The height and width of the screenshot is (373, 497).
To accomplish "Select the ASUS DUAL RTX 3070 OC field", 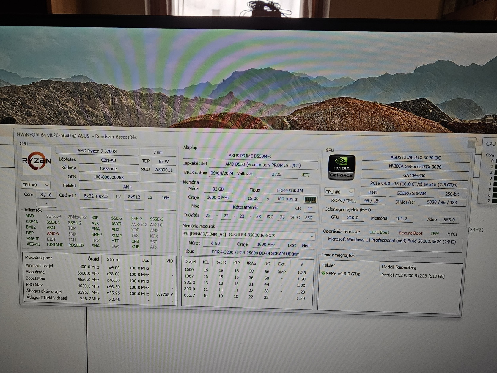I will (416, 158).
